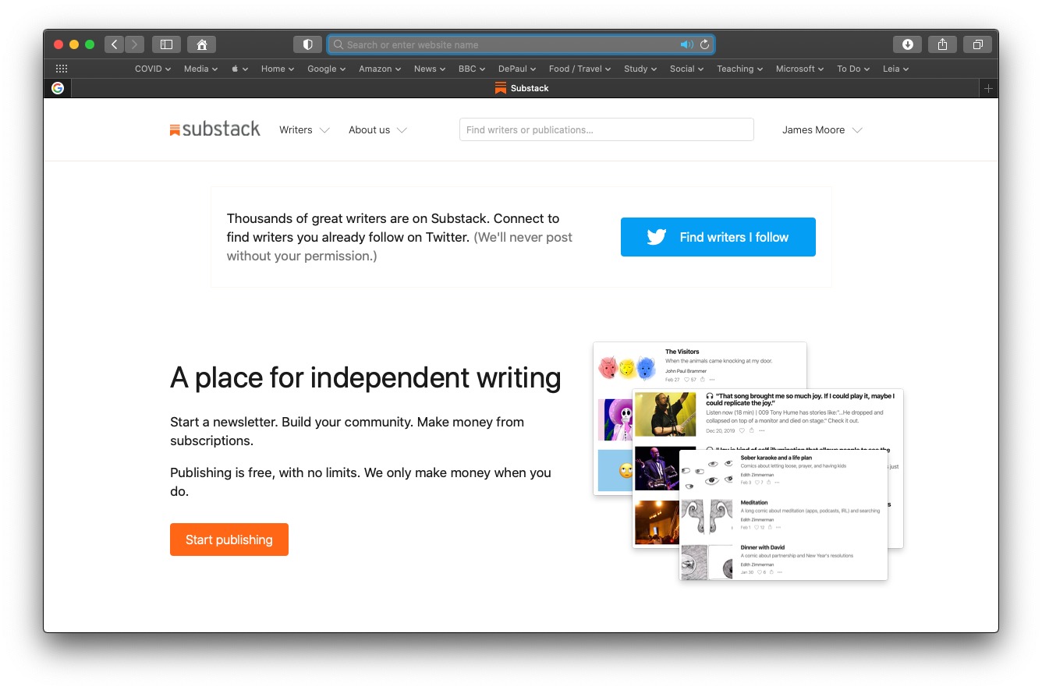Expand the About us dropdown
Screen dimensions: 1042x690
pyautogui.click(x=377, y=130)
